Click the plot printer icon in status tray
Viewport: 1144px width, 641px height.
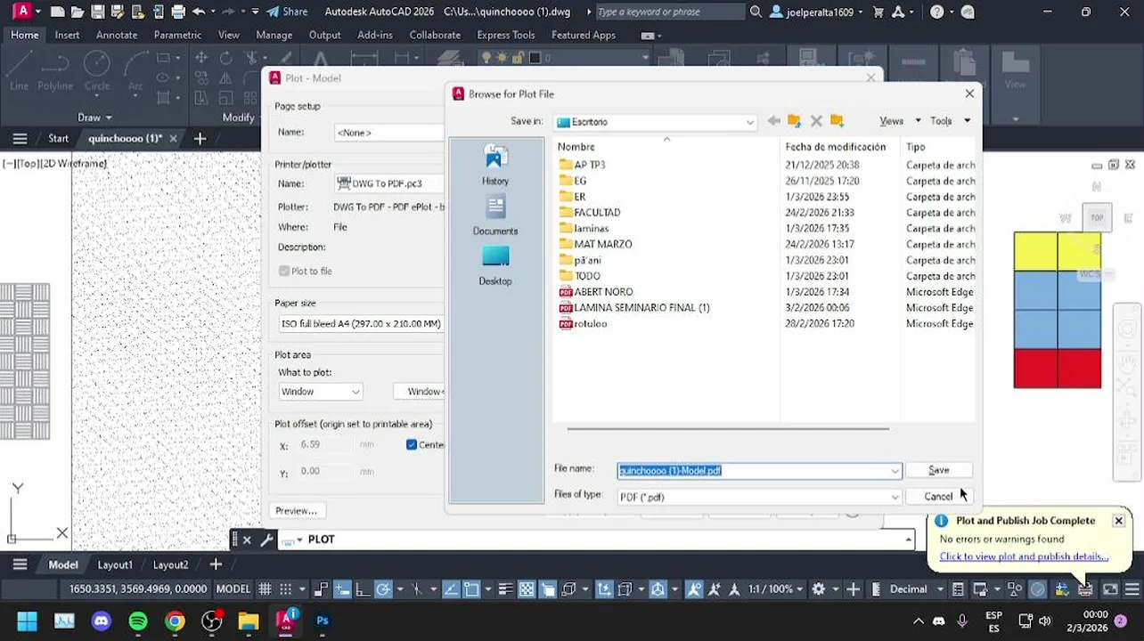point(1085,589)
